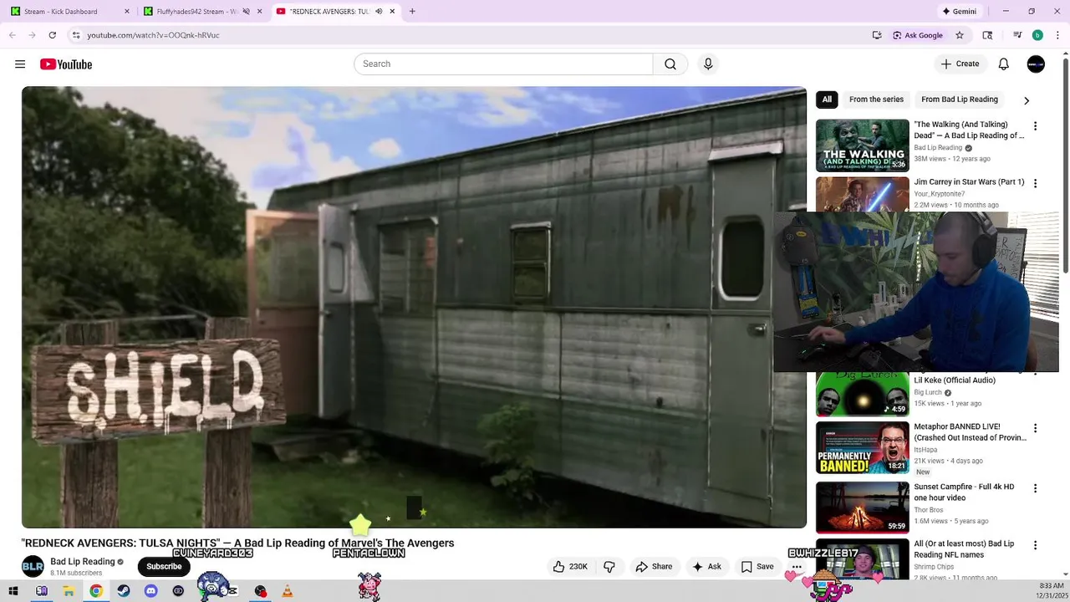Open Chrome page search side panel icon
The height and width of the screenshot is (602, 1070).
click(987, 35)
